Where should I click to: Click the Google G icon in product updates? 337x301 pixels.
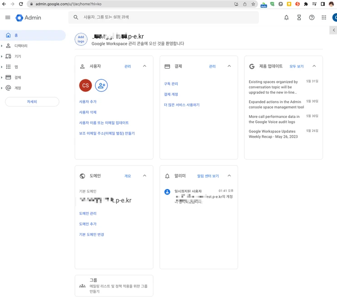[x=252, y=66]
